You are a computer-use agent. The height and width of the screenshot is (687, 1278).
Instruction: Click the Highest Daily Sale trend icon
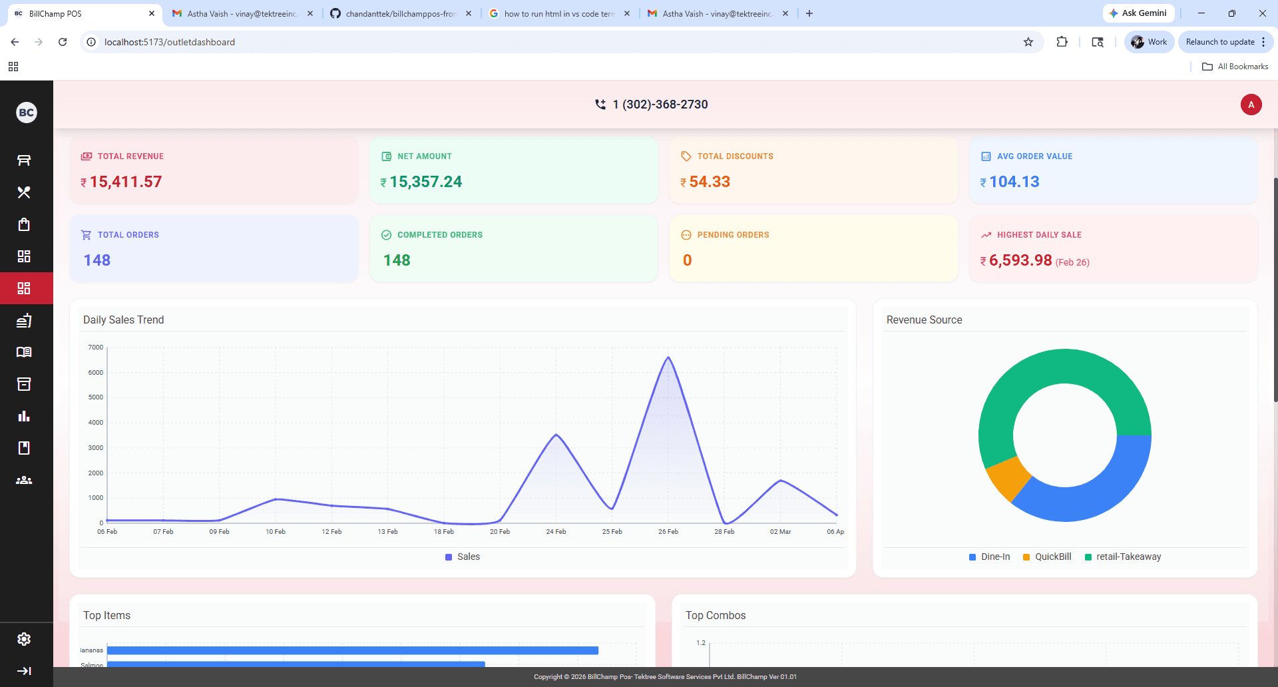point(986,235)
